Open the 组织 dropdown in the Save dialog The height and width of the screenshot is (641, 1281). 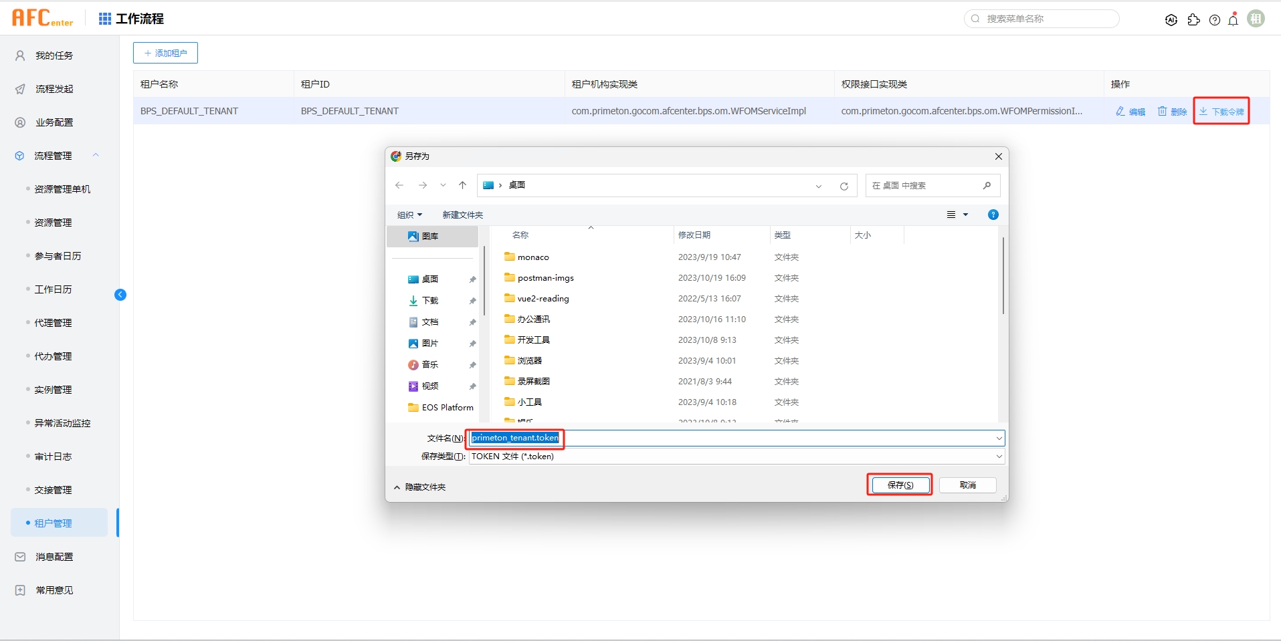[409, 215]
